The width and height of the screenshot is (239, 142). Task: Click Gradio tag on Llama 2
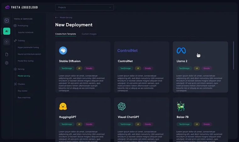(207, 68)
